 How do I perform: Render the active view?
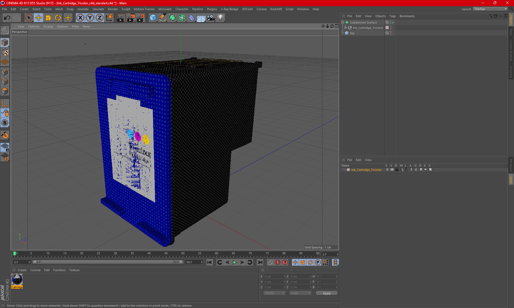point(121,18)
